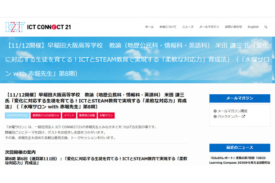This screenshot has width=275, height=183.
Task: Click the circle arrow beside バックナンバー
Action: tap(215, 117)
